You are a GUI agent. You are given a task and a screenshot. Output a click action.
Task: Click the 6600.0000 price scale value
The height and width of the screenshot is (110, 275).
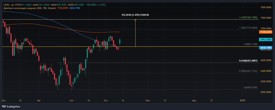(x=266, y=60)
